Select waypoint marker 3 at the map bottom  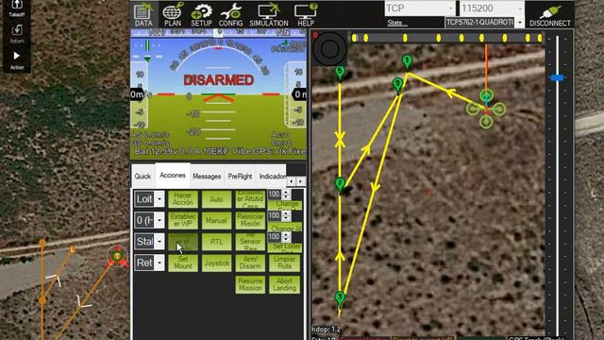pyautogui.click(x=340, y=298)
